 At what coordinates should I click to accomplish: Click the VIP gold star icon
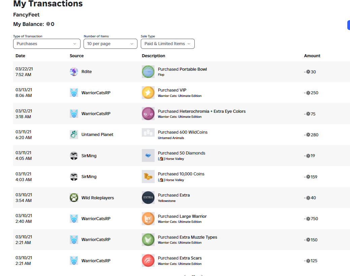[148, 93]
